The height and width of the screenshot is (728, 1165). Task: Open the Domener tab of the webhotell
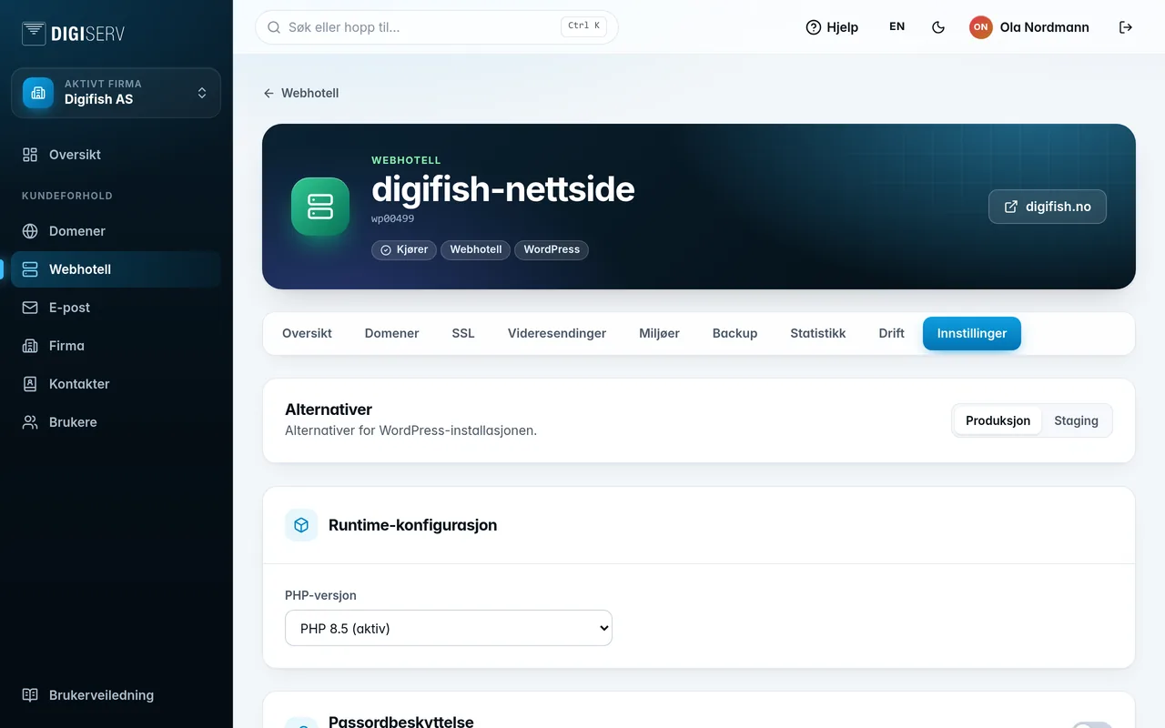[391, 333]
